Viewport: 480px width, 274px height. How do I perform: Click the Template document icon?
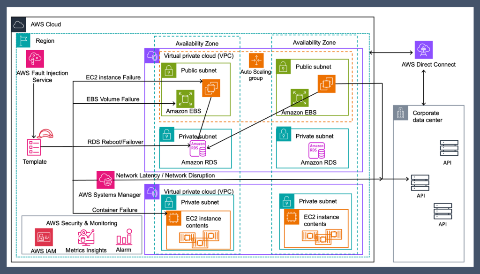pyautogui.click(x=34, y=146)
